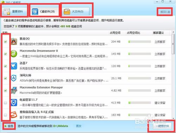The height and width of the screenshot is (133, 176).
Task: Uncheck the 腾讯QQ checkbox
Action: [x=5, y=42]
